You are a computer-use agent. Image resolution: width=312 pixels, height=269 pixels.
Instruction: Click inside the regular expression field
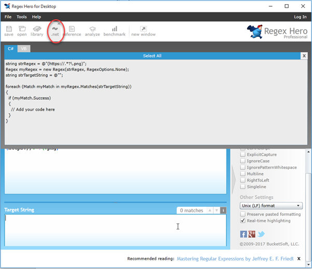click(116, 171)
